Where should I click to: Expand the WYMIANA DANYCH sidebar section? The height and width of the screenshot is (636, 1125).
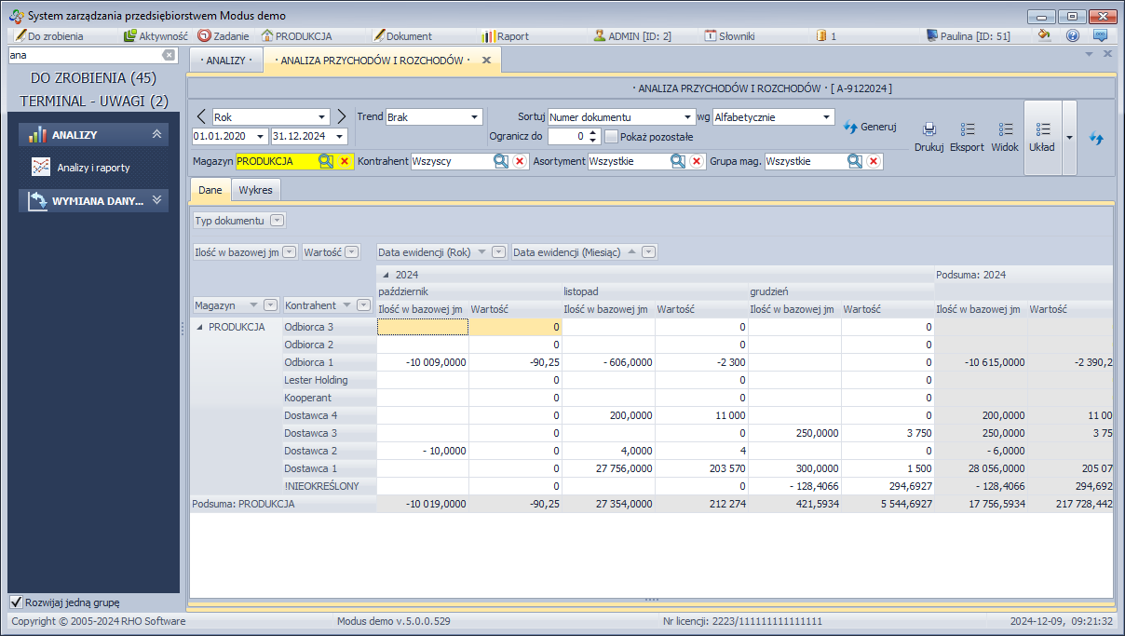[156, 200]
